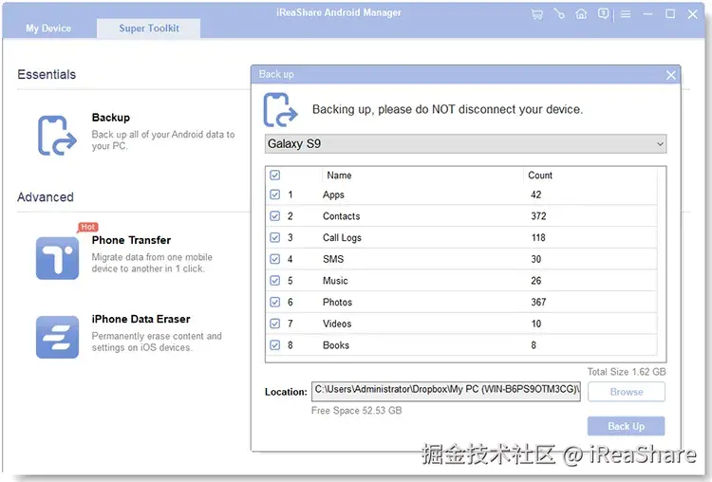
Task: Select the Apps row name
Action: [x=333, y=195]
